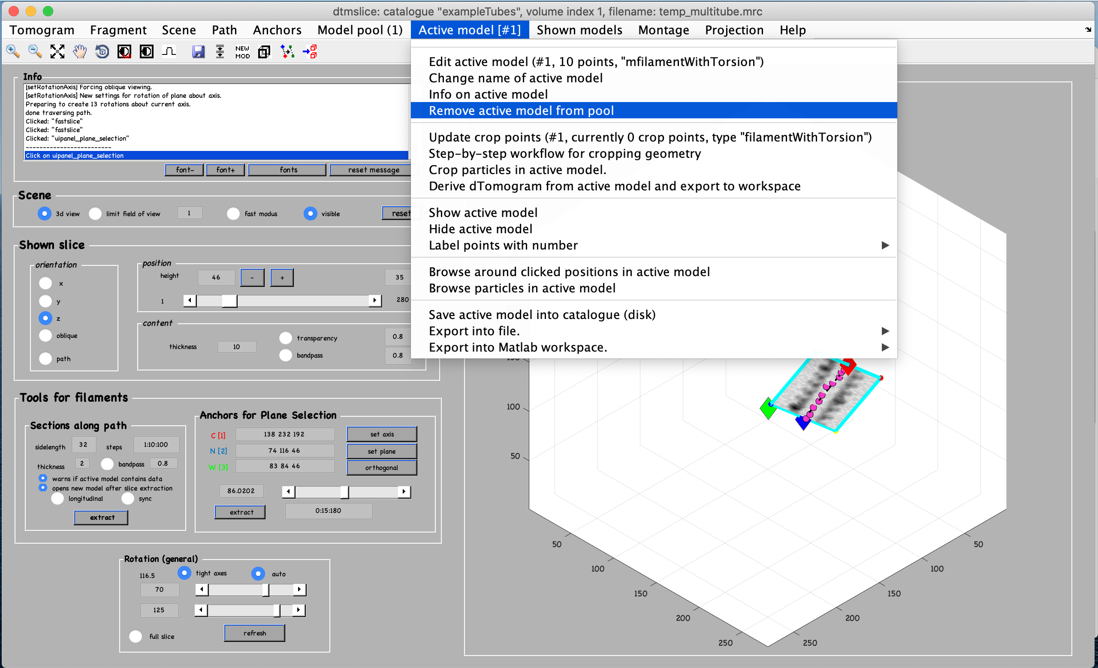Choose Remove active model from pool
Screen dimensions: 1098x668
(x=654, y=111)
